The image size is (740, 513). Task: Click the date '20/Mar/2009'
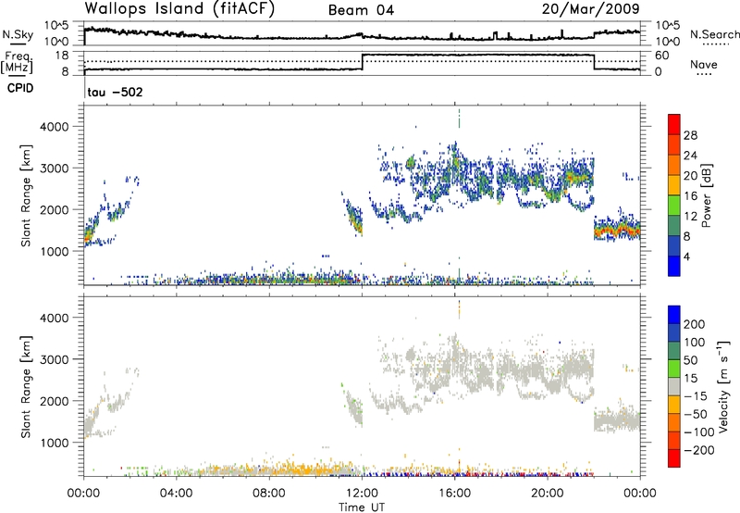pos(590,9)
